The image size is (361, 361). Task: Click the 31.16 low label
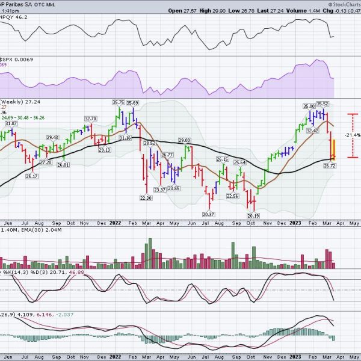pyautogui.click(x=125, y=138)
